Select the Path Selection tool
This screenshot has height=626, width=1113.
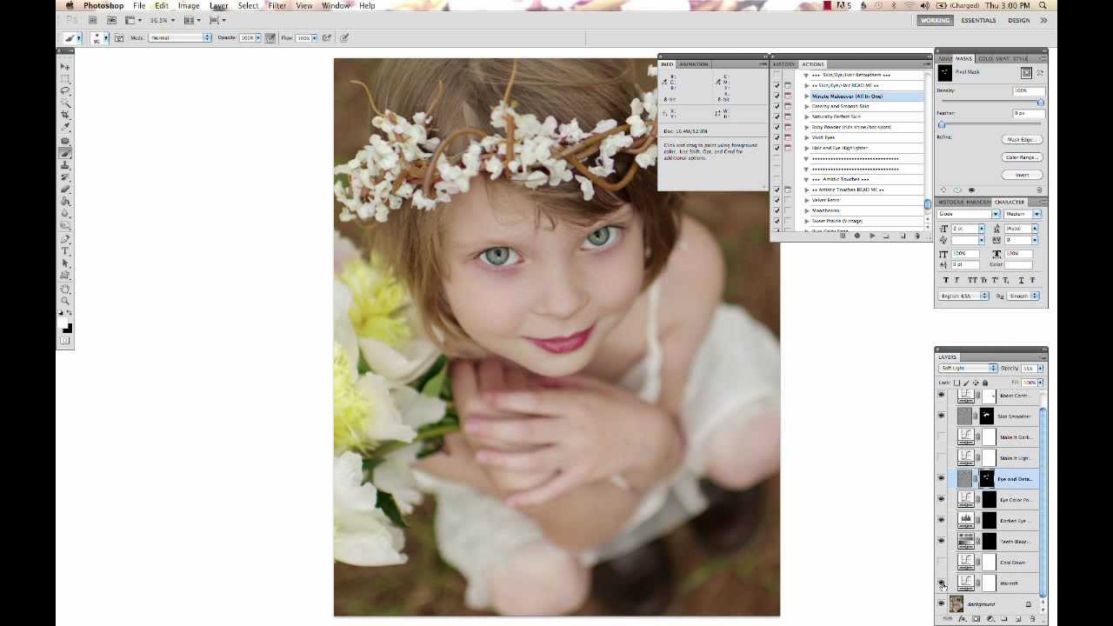pyautogui.click(x=65, y=263)
